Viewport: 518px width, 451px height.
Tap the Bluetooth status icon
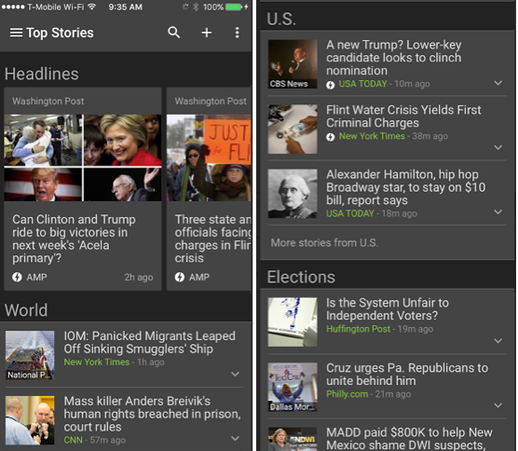pyautogui.click(x=196, y=7)
